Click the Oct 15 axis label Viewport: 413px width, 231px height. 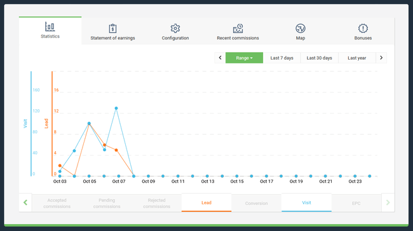click(x=237, y=181)
